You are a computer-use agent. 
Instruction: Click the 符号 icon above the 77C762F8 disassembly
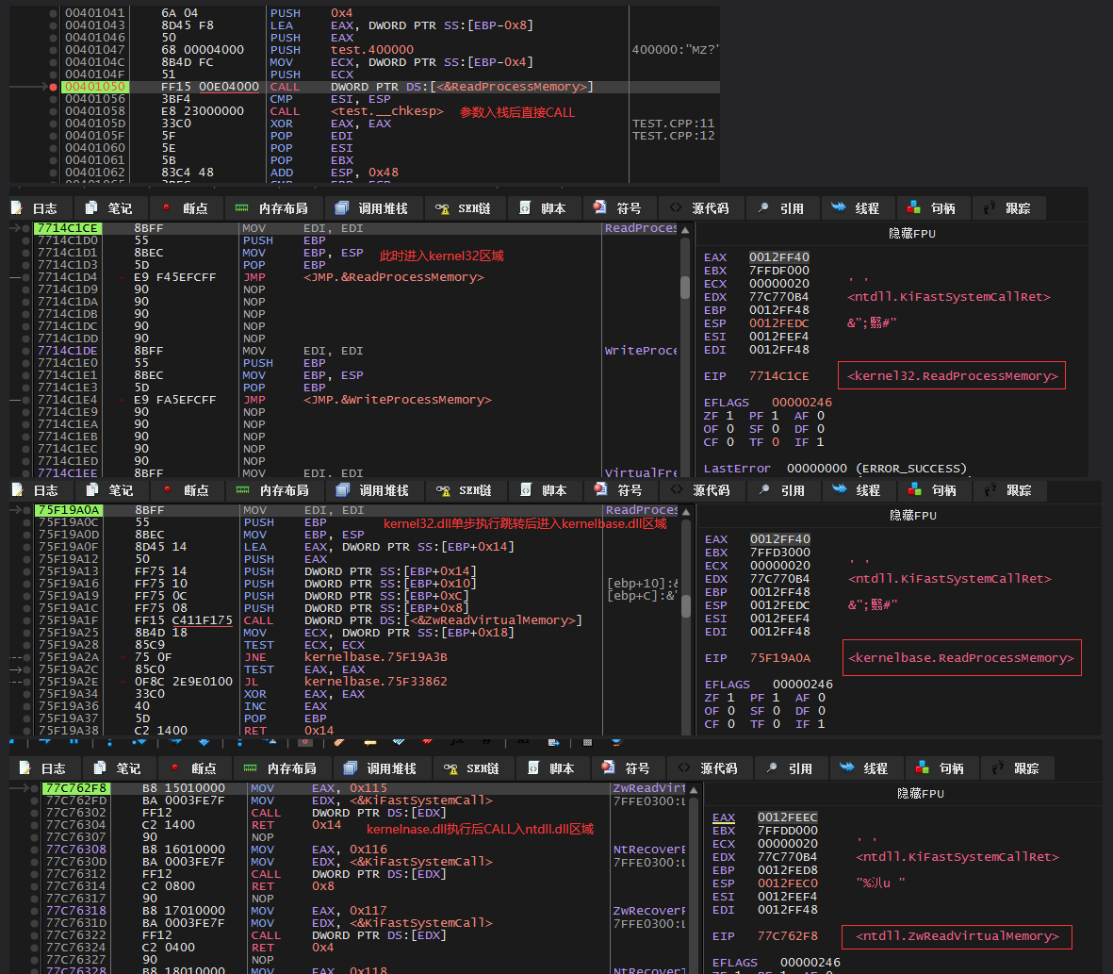coord(608,768)
